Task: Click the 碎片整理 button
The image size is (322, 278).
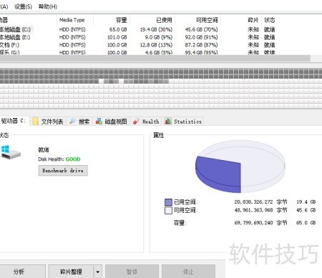Action: tap(72, 272)
